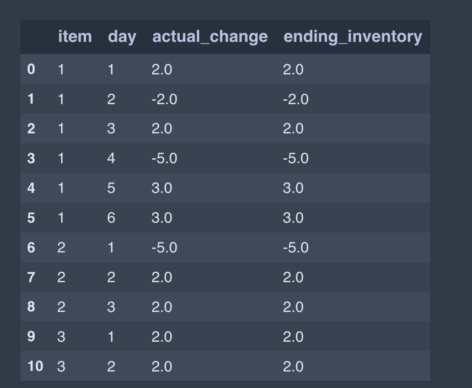
Task: Click day value 4 in row 3
Action: (x=111, y=159)
